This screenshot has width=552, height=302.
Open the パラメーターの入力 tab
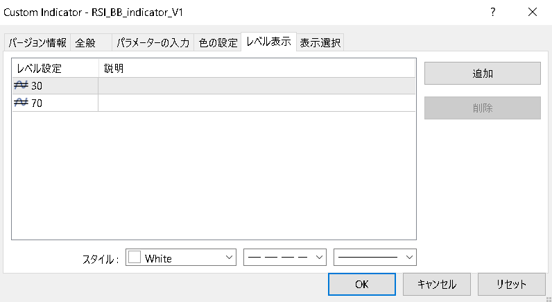(153, 43)
